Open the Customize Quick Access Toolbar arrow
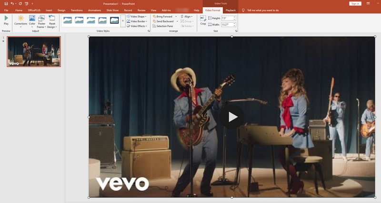The width and height of the screenshot is (381, 203). coord(32,4)
